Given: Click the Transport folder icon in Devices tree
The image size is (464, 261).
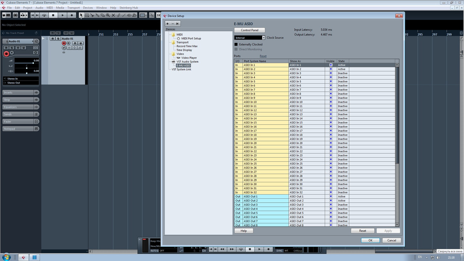Looking at the screenshot, I should click(174, 42).
